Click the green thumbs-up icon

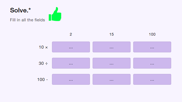point(55,14)
